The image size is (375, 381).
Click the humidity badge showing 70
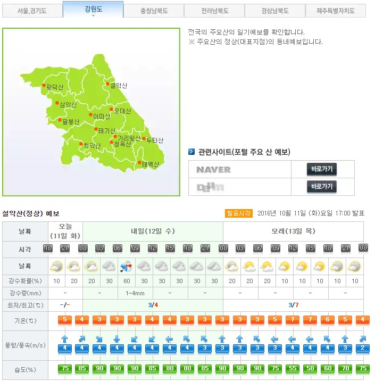(345, 369)
